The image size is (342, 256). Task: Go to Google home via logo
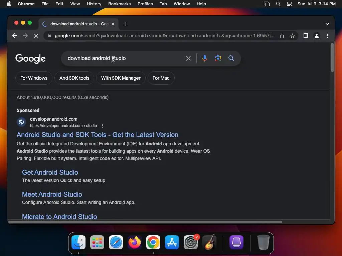pyautogui.click(x=30, y=59)
